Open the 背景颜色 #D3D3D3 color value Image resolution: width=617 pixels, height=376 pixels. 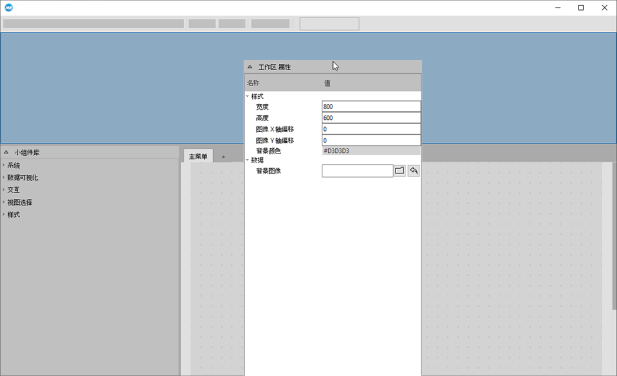371,151
